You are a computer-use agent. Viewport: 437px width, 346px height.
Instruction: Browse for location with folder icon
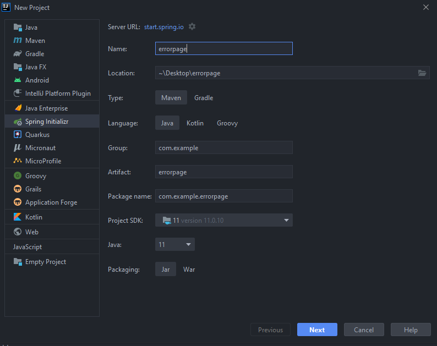click(422, 73)
